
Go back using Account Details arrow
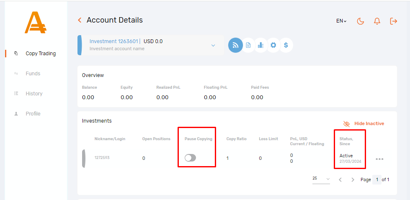80,20
